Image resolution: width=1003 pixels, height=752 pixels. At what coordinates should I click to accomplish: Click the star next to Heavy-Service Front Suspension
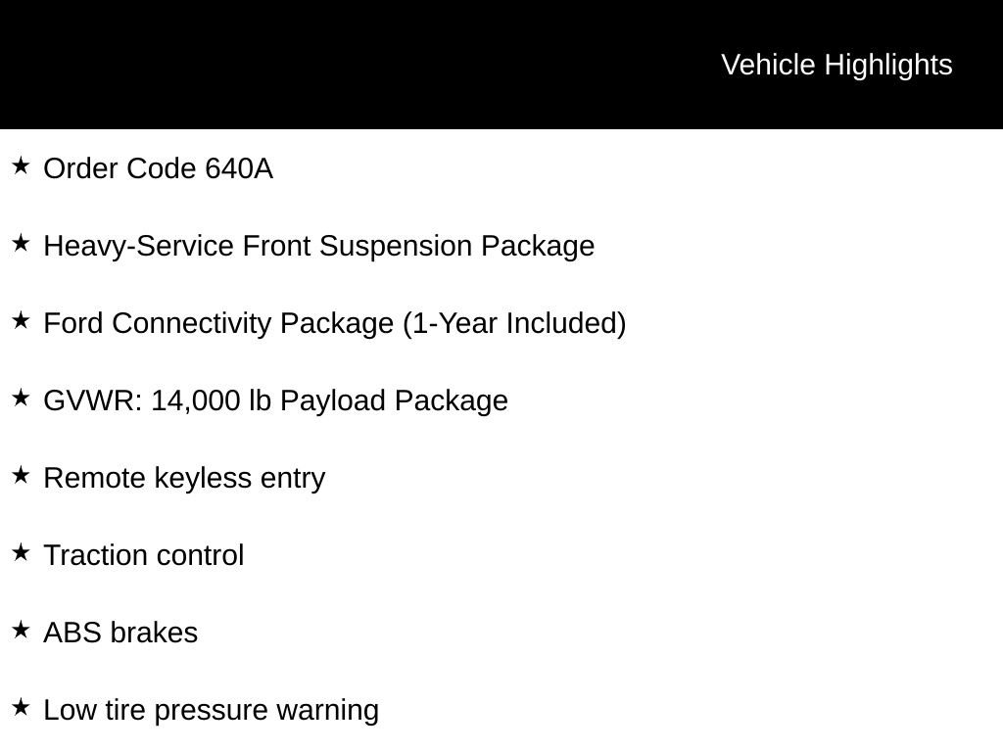(21, 243)
